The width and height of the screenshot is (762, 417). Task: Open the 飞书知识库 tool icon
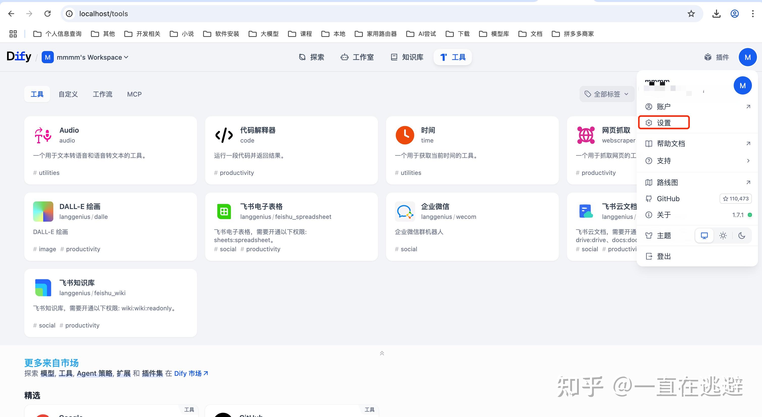tap(43, 287)
